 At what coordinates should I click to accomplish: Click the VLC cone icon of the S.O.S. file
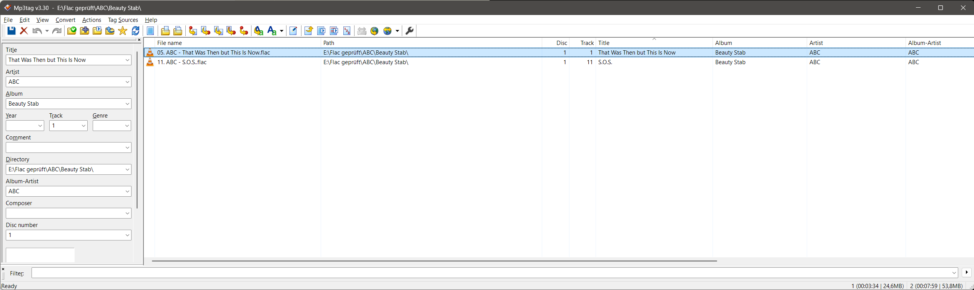click(150, 62)
